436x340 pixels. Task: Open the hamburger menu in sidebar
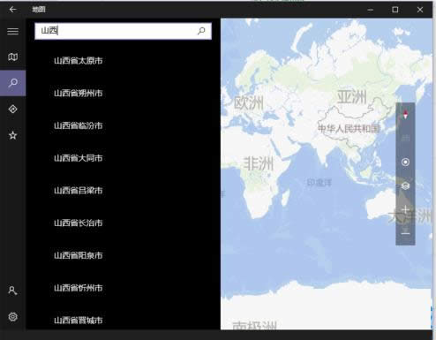pos(13,31)
